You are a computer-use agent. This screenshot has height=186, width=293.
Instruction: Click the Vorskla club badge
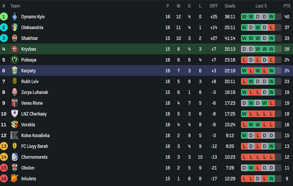point(15,125)
